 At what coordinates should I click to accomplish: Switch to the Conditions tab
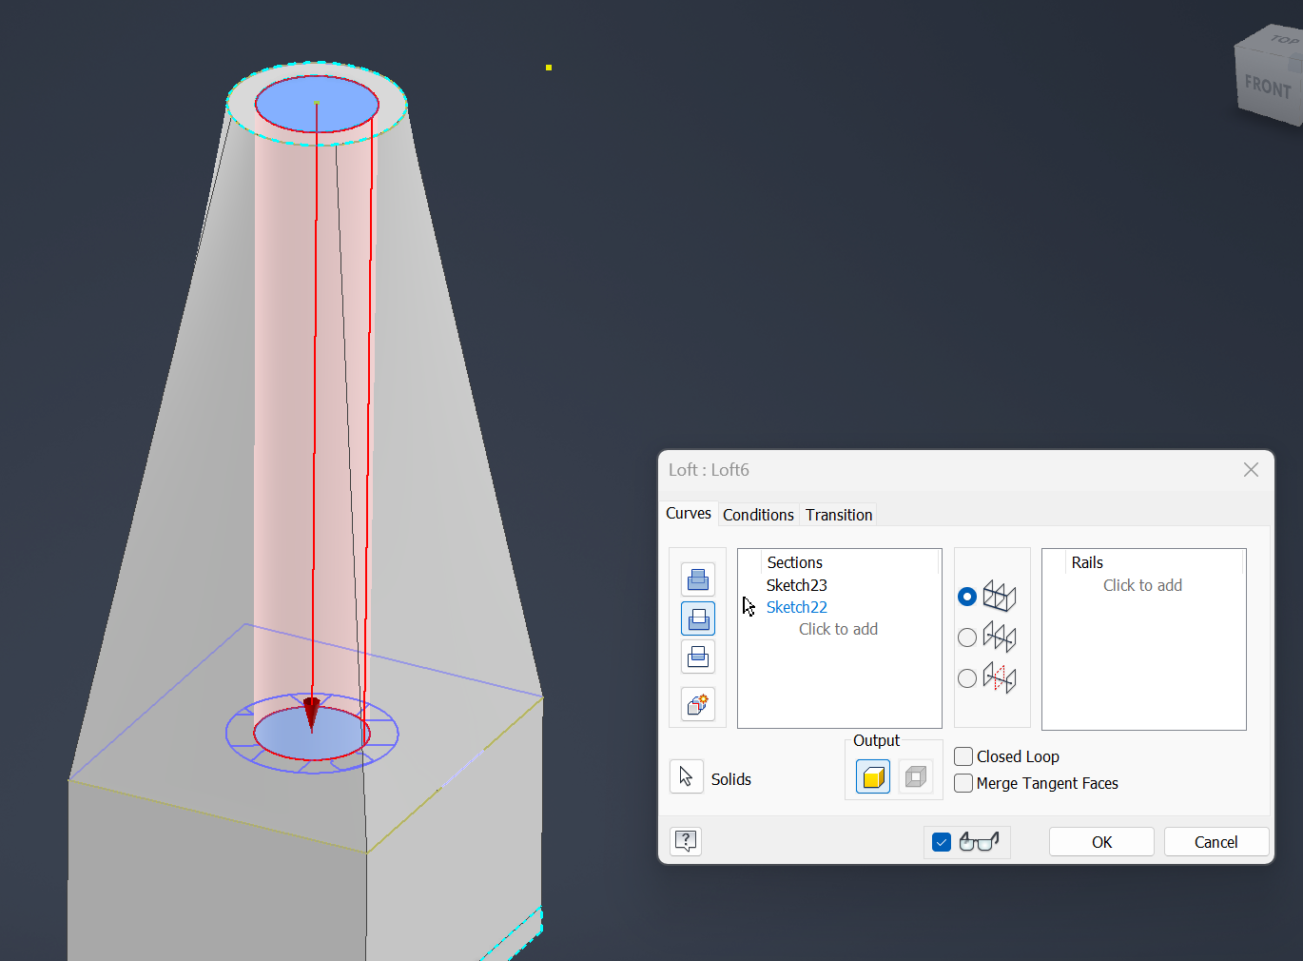[758, 514]
